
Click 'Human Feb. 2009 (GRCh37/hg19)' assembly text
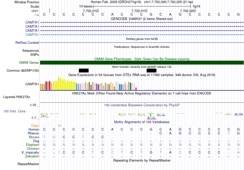(x=116, y=2)
